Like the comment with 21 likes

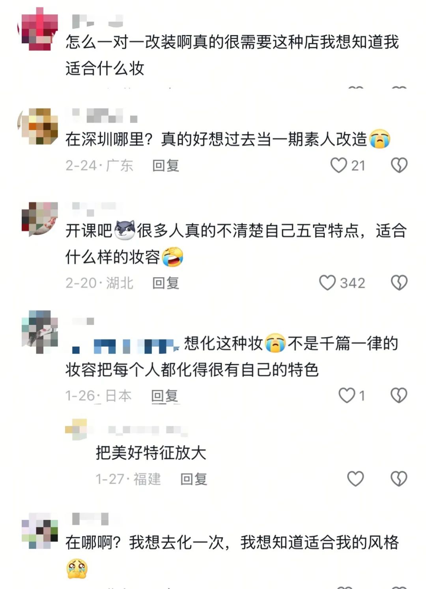point(338,165)
